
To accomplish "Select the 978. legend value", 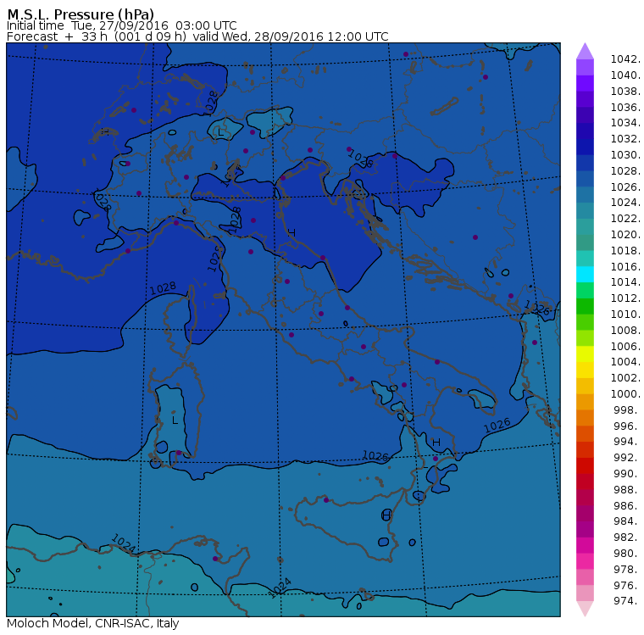I will coord(627,570).
